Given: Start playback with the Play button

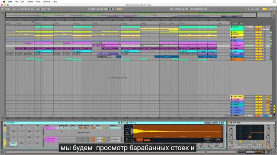Looking at the screenshot, I should 106,9.
